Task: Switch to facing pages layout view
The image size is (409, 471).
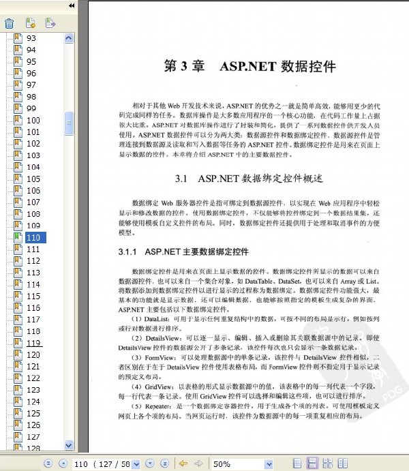Action: 343,464
